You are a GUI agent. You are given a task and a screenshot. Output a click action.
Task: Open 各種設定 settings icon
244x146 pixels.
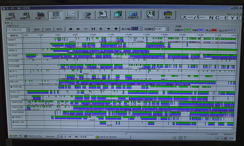pos(133,15)
